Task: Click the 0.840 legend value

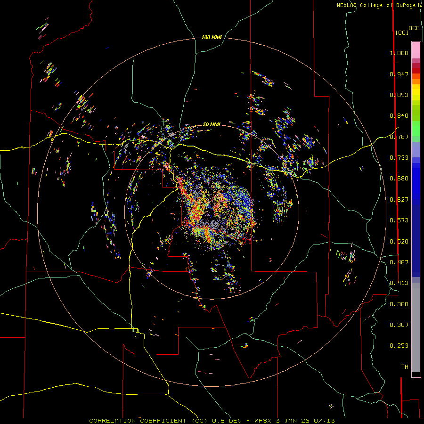Action: pos(399,116)
